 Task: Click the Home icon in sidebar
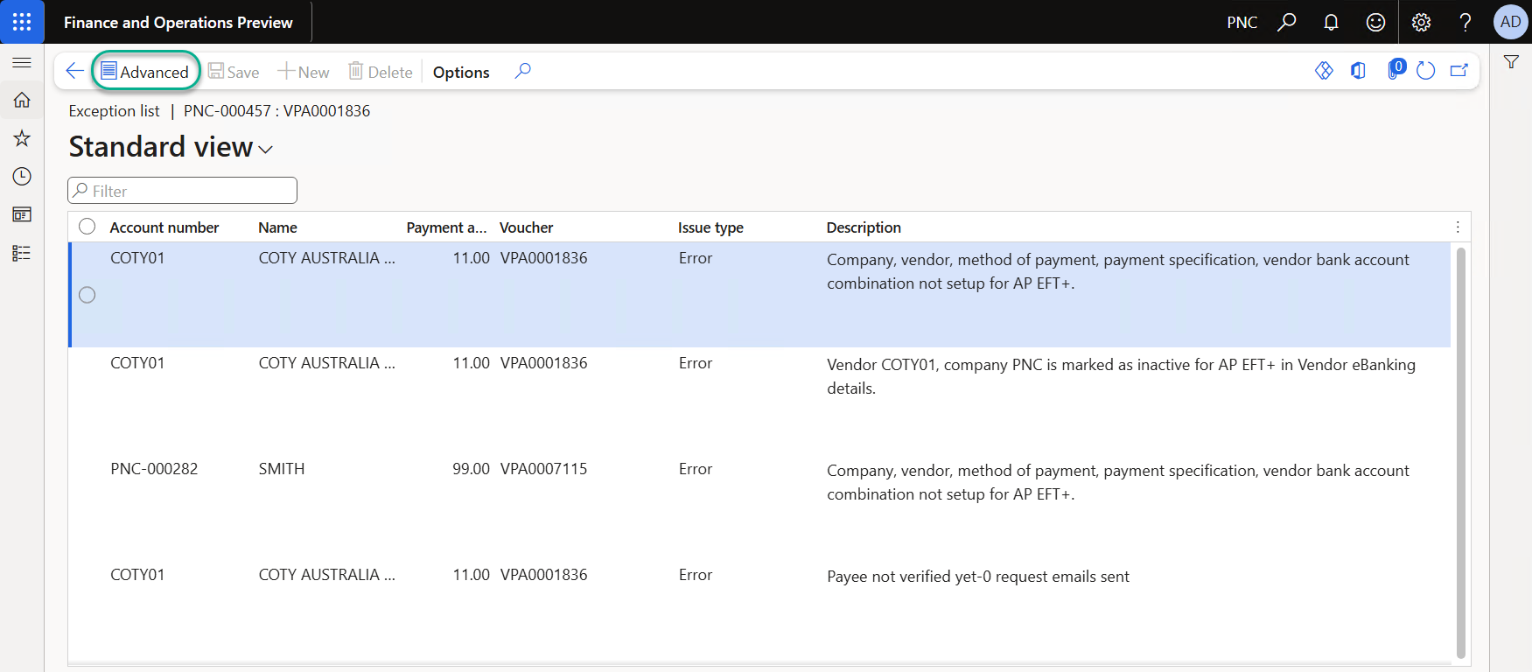[22, 100]
